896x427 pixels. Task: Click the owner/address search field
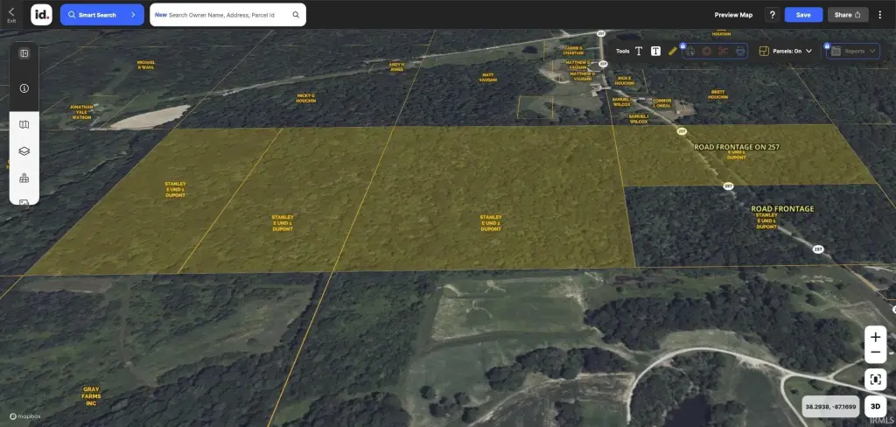(x=227, y=15)
